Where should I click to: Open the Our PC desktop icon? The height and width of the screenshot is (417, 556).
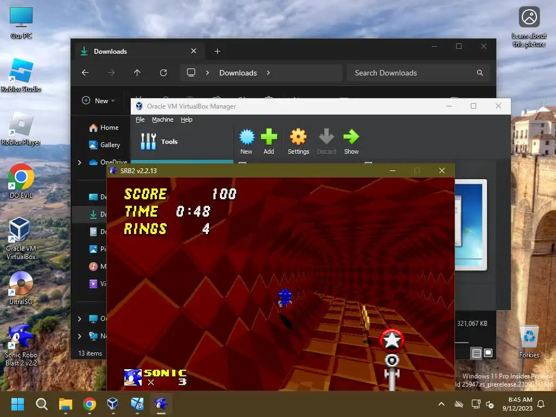tap(21, 22)
